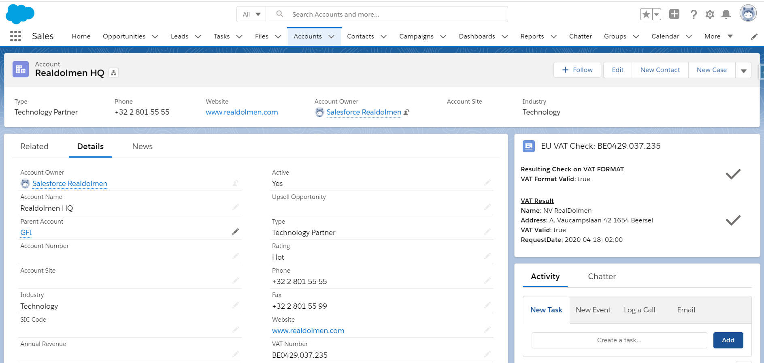Switch to the Related tab

coord(34,146)
